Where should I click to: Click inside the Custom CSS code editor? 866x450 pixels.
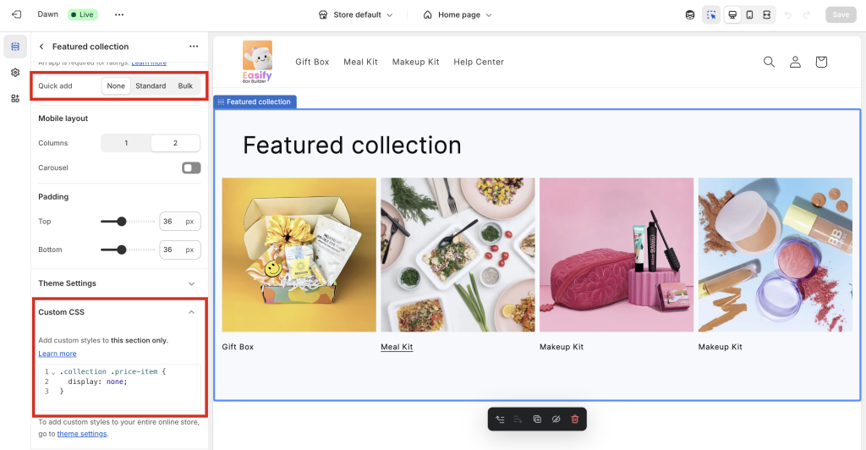(x=119, y=387)
